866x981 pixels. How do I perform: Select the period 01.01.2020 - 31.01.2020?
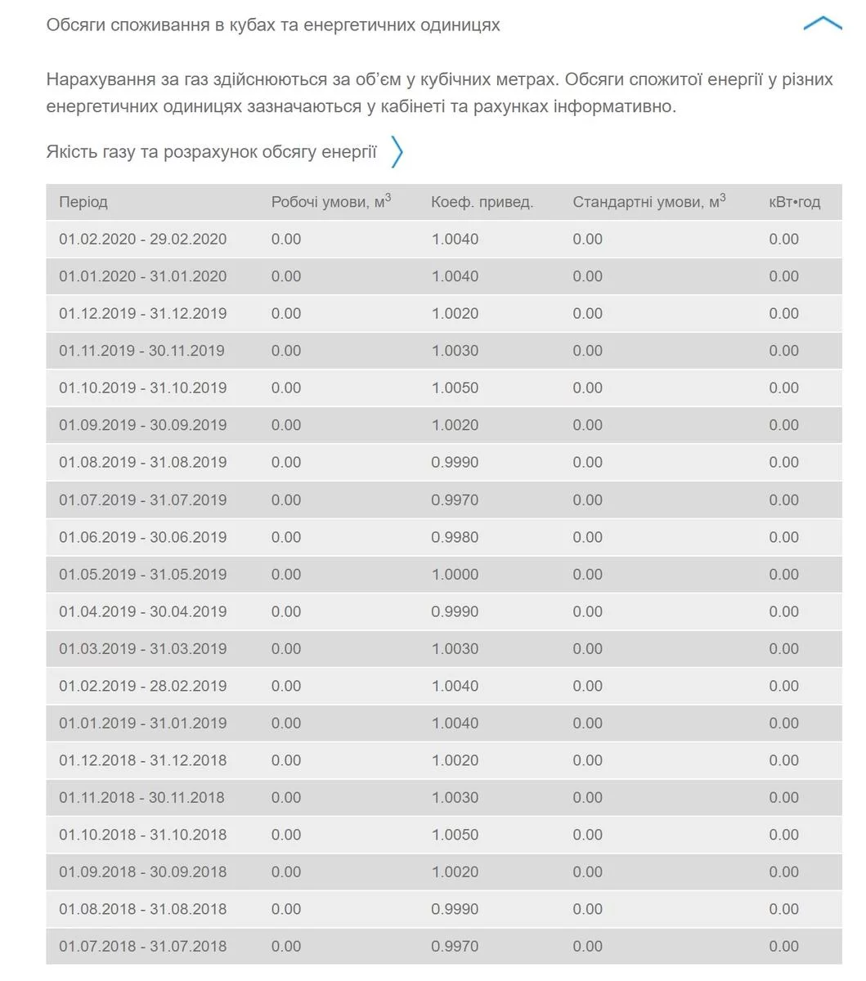pyautogui.click(x=143, y=276)
